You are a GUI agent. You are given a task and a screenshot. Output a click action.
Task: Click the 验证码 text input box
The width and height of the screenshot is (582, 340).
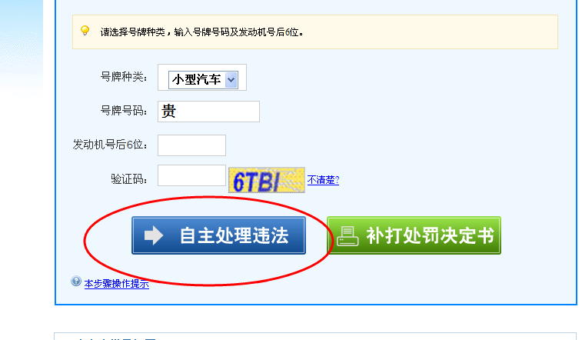[191, 175]
